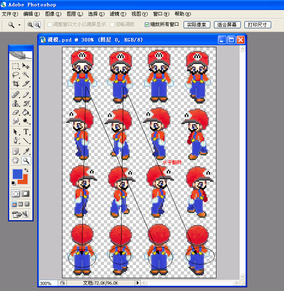
Task: Open the zoom tool preset dropdown arrow
Action: (x=19, y=25)
